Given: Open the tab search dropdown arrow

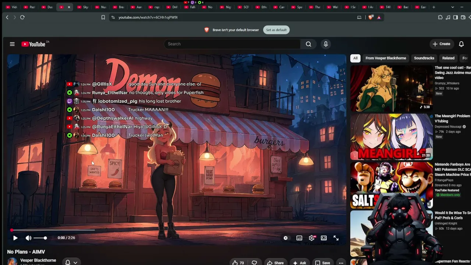Looking at the screenshot, I should 453,7.
